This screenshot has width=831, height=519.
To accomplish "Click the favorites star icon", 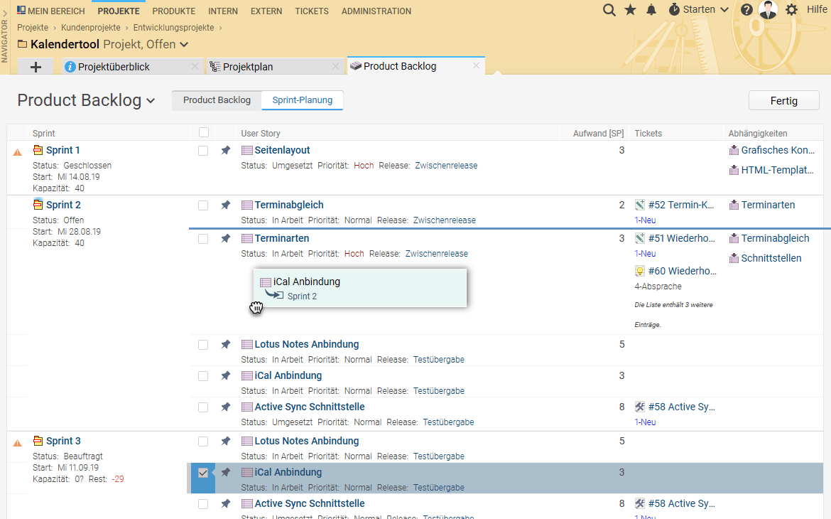I will click(x=630, y=10).
